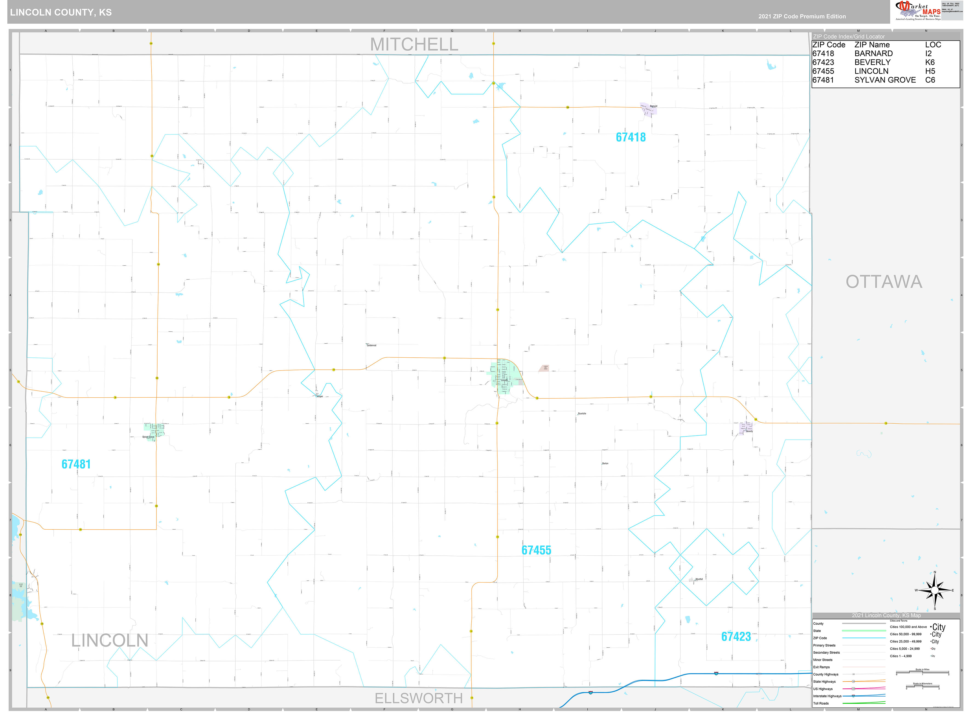Click the County Highways marker in the legend
Viewport: 968px width, 712px height.
click(853, 674)
